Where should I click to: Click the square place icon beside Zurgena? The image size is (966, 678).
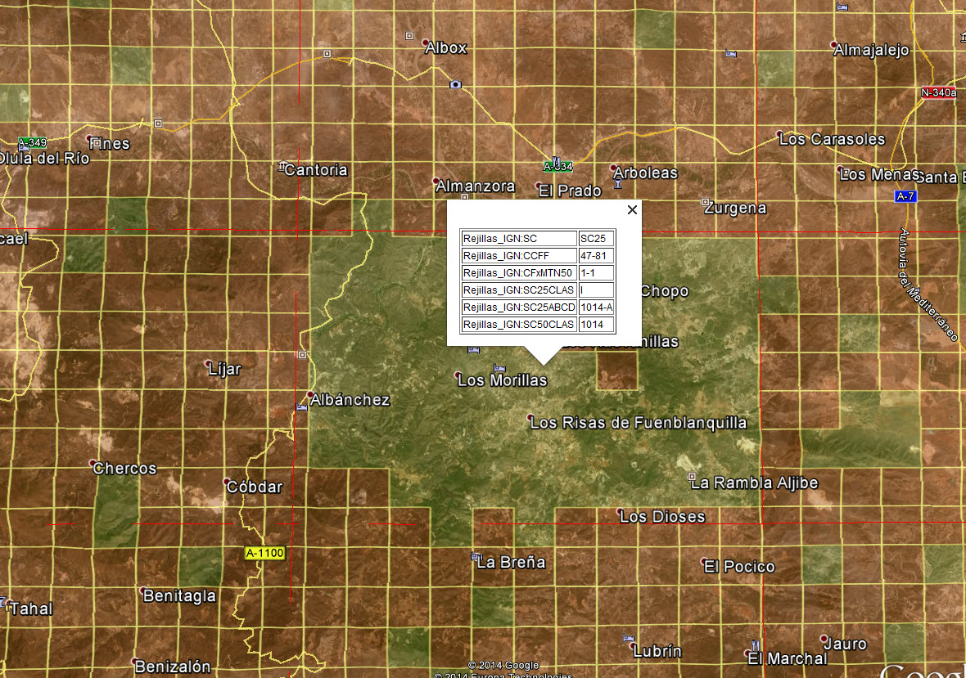705,201
